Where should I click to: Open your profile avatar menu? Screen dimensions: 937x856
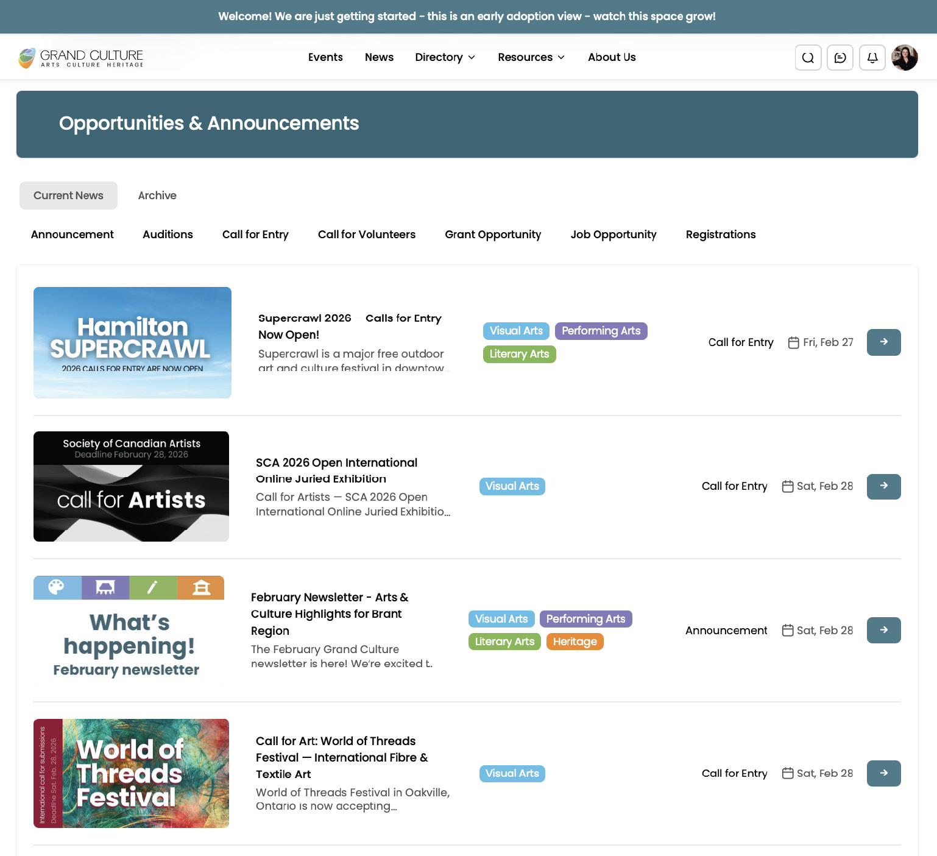(x=905, y=57)
